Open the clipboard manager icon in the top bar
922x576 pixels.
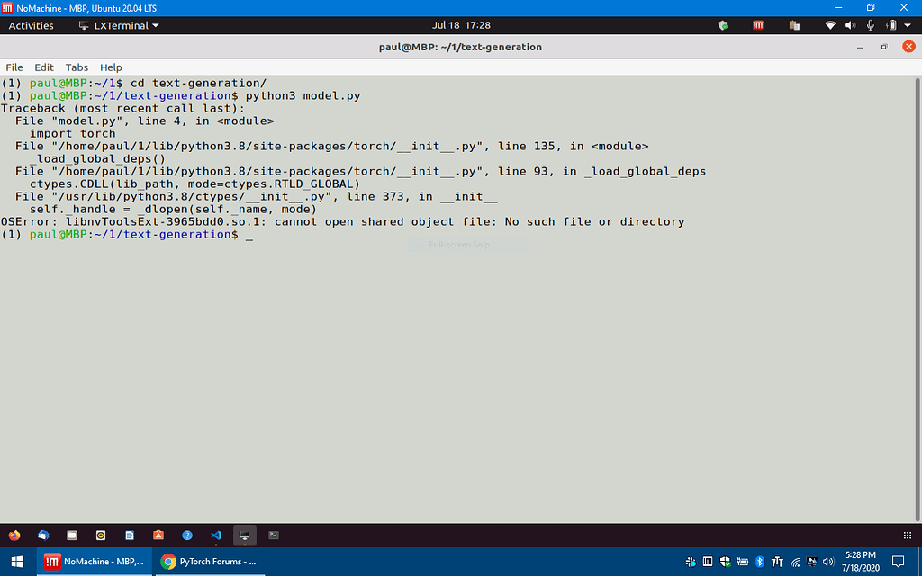pyautogui.click(x=793, y=25)
